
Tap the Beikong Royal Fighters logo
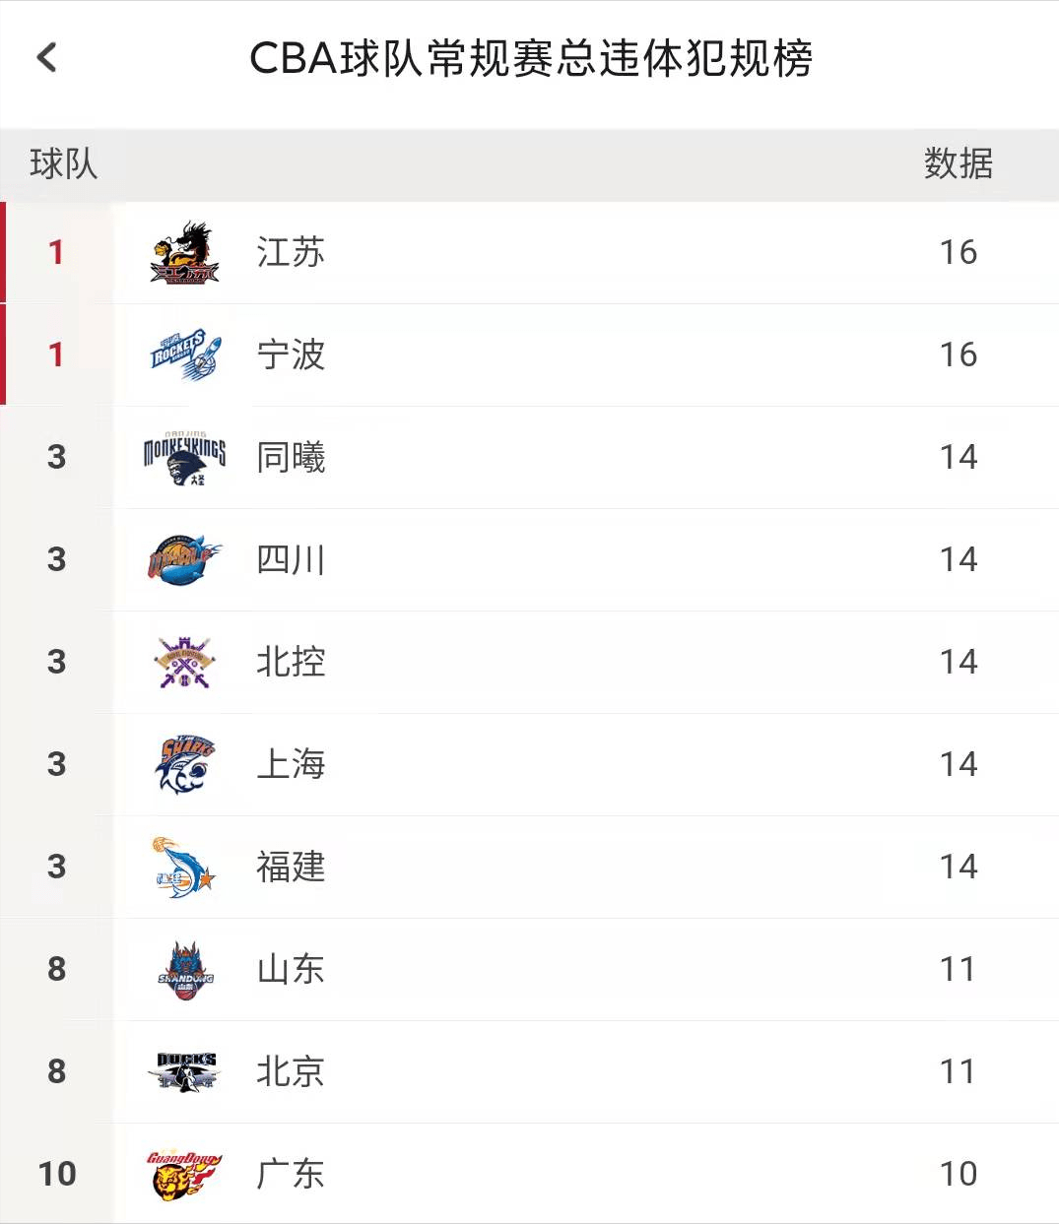click(184, 663)
